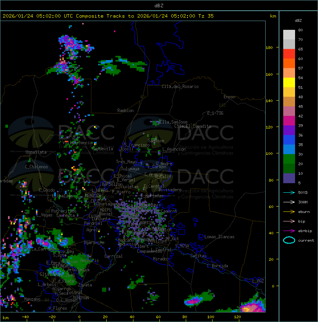Viewport: 318px width, 322px height.
Task: Click the Lomas_Blancas label
Action: click(x=219, y=237)
